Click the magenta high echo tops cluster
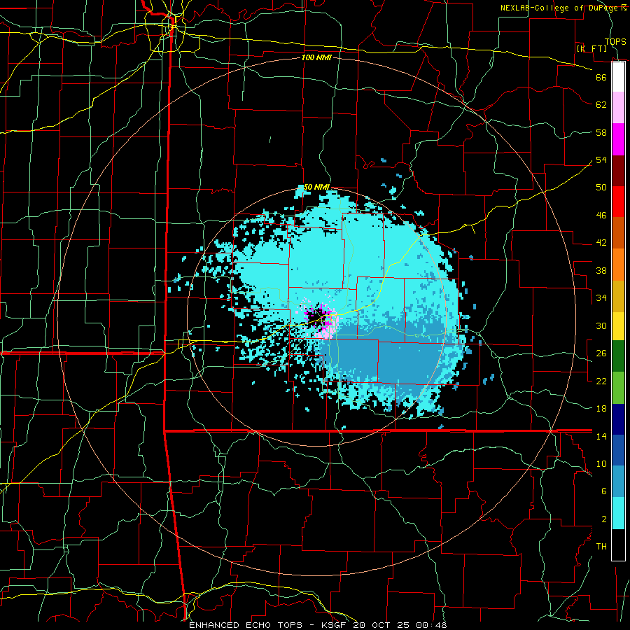The width and height of the screenshot is (630, 630). click(x=319, y=317)
